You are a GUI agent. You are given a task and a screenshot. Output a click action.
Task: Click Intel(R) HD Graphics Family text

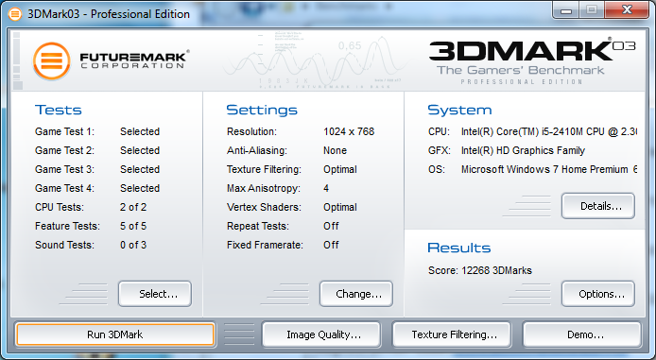523,150
